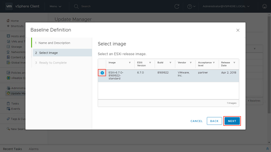Go to step 1 Name and Description
Viewport: 271px width, 152px height.
[62, 43]
